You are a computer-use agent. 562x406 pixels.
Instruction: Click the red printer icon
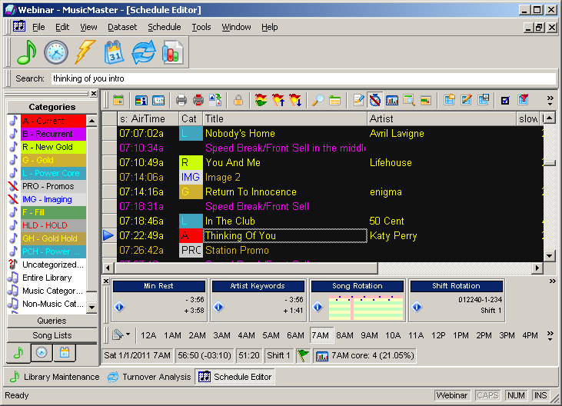(x=198, y=100)
